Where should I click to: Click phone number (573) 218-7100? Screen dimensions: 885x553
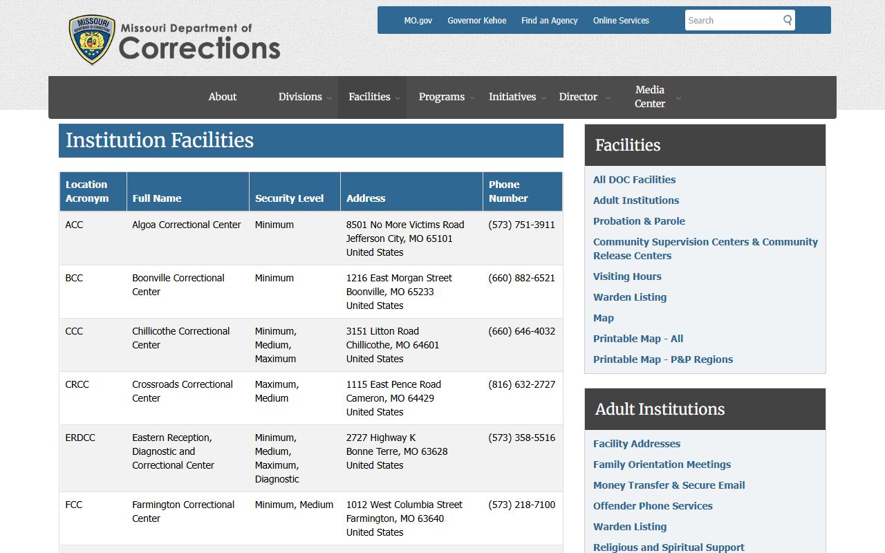[x=522, y=505]
